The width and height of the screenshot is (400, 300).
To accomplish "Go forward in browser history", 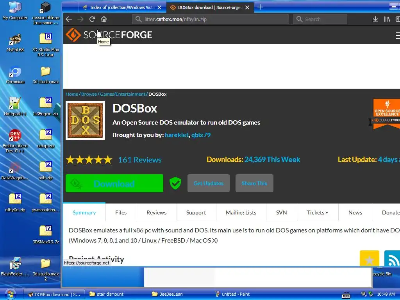I will coord(80,19).
